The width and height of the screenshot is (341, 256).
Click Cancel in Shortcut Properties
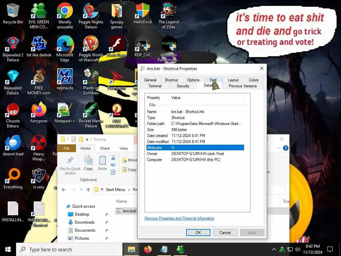[225, 232]
